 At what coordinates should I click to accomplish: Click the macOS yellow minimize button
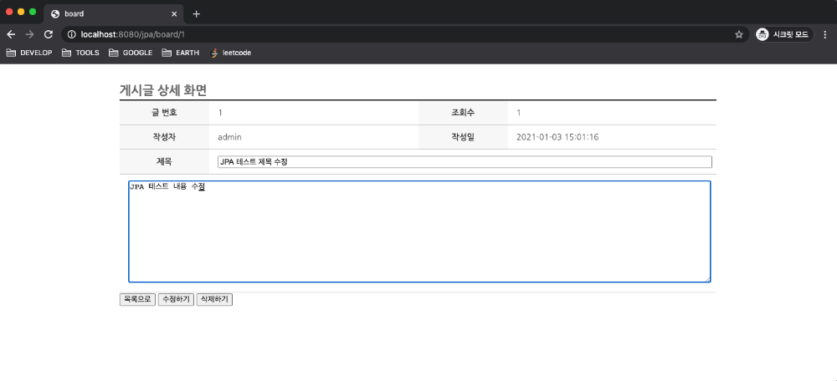[x=21, y=12]
